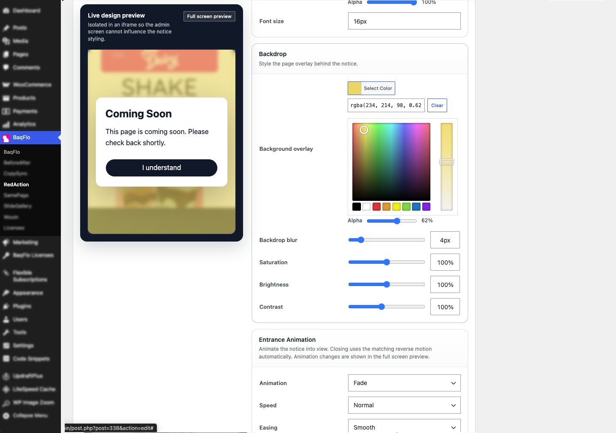This screenshot has width=616, height=433.
Task: Pick the white palette swatch
Action: tap(367, 207)
